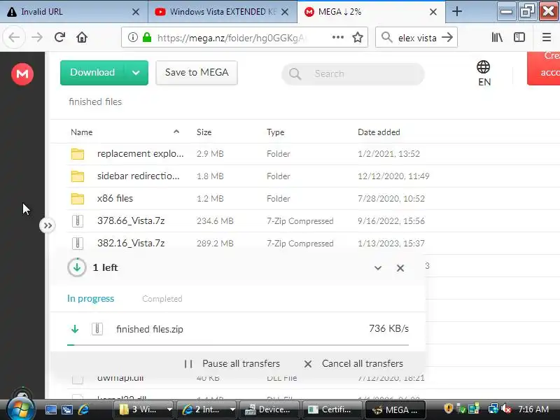Select the 378.66_Vista.7z file
Image resolution: width=560 pixels, height=420 pixels.
coord(131,220)
